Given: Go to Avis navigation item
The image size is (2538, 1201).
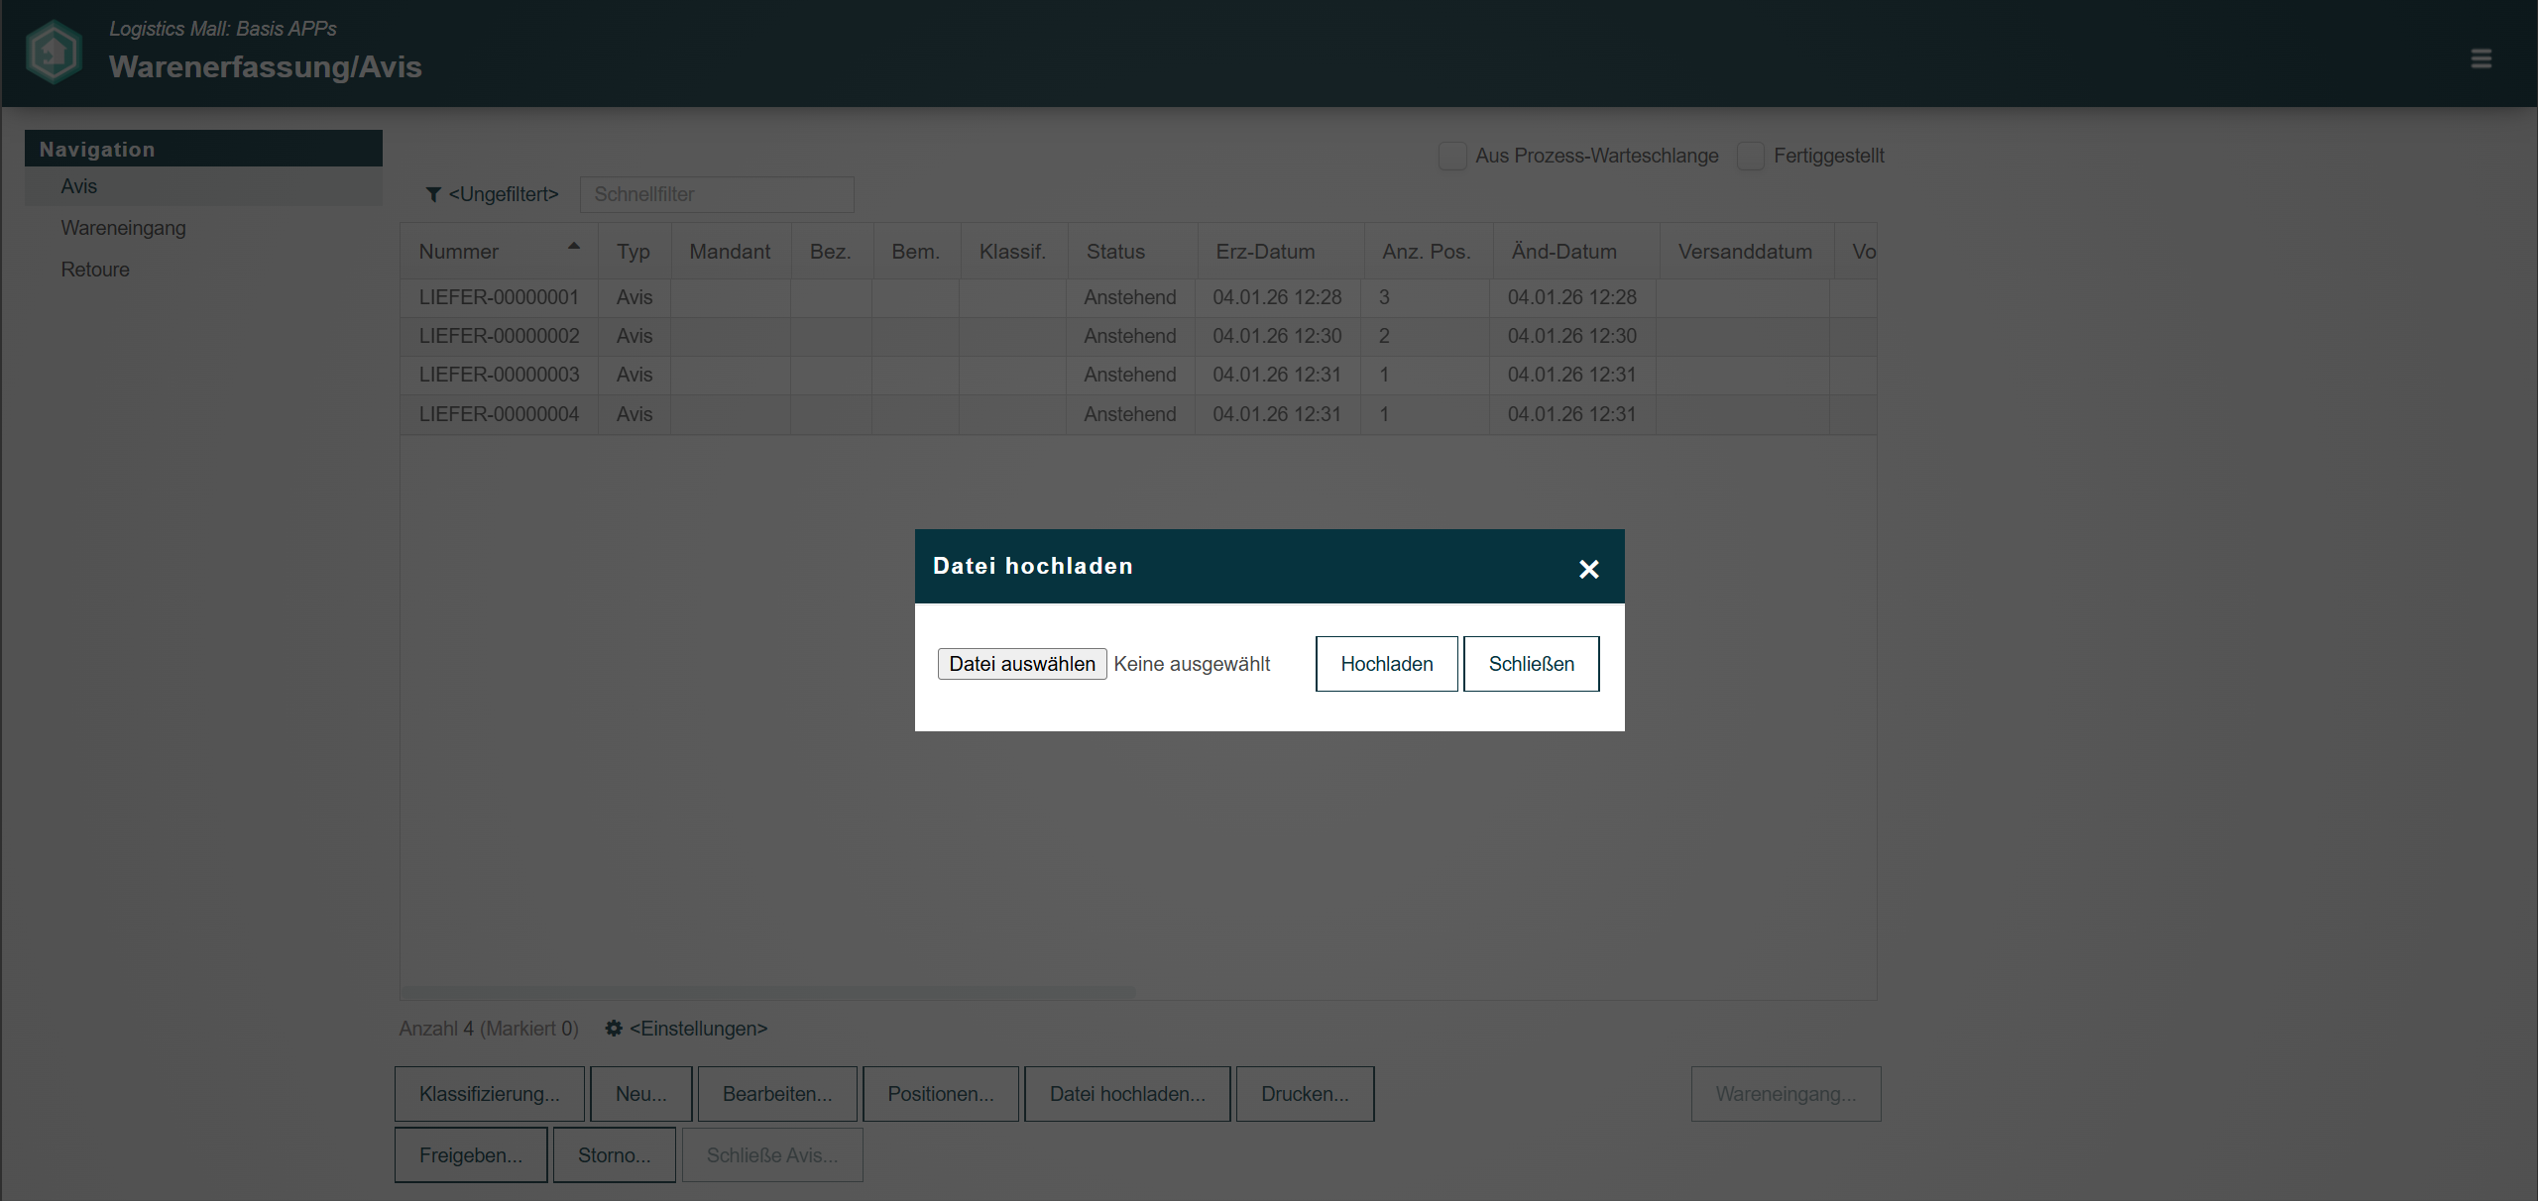Looking at the screenshot, I should tap(79, 186).
